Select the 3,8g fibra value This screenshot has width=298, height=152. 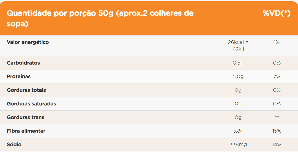pyautogui.click(x=238, y=131)
